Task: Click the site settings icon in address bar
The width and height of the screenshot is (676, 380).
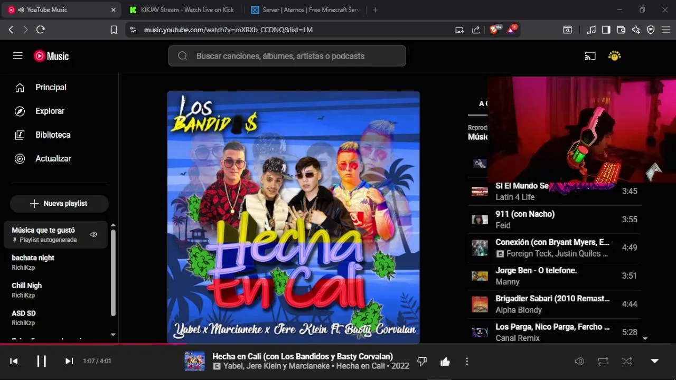Action: click(x=133, y=30)
